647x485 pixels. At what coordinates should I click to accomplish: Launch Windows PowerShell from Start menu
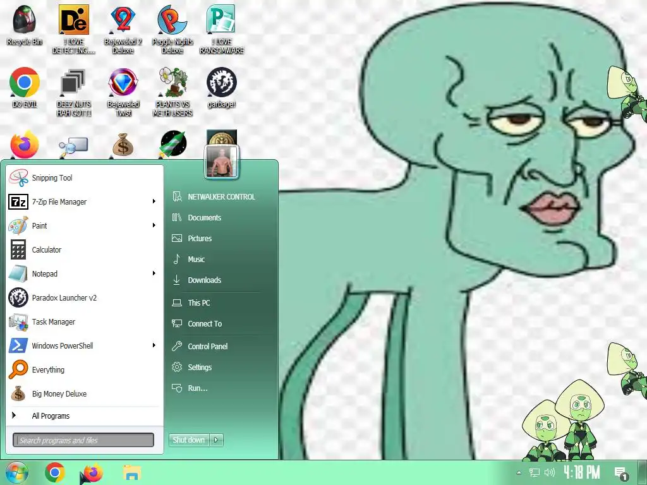(x=85, y=345)
